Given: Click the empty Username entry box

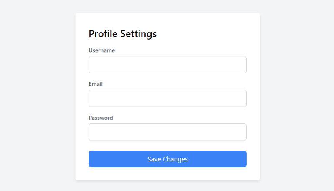Looking at the screenshot, I should tap(167, 65).
